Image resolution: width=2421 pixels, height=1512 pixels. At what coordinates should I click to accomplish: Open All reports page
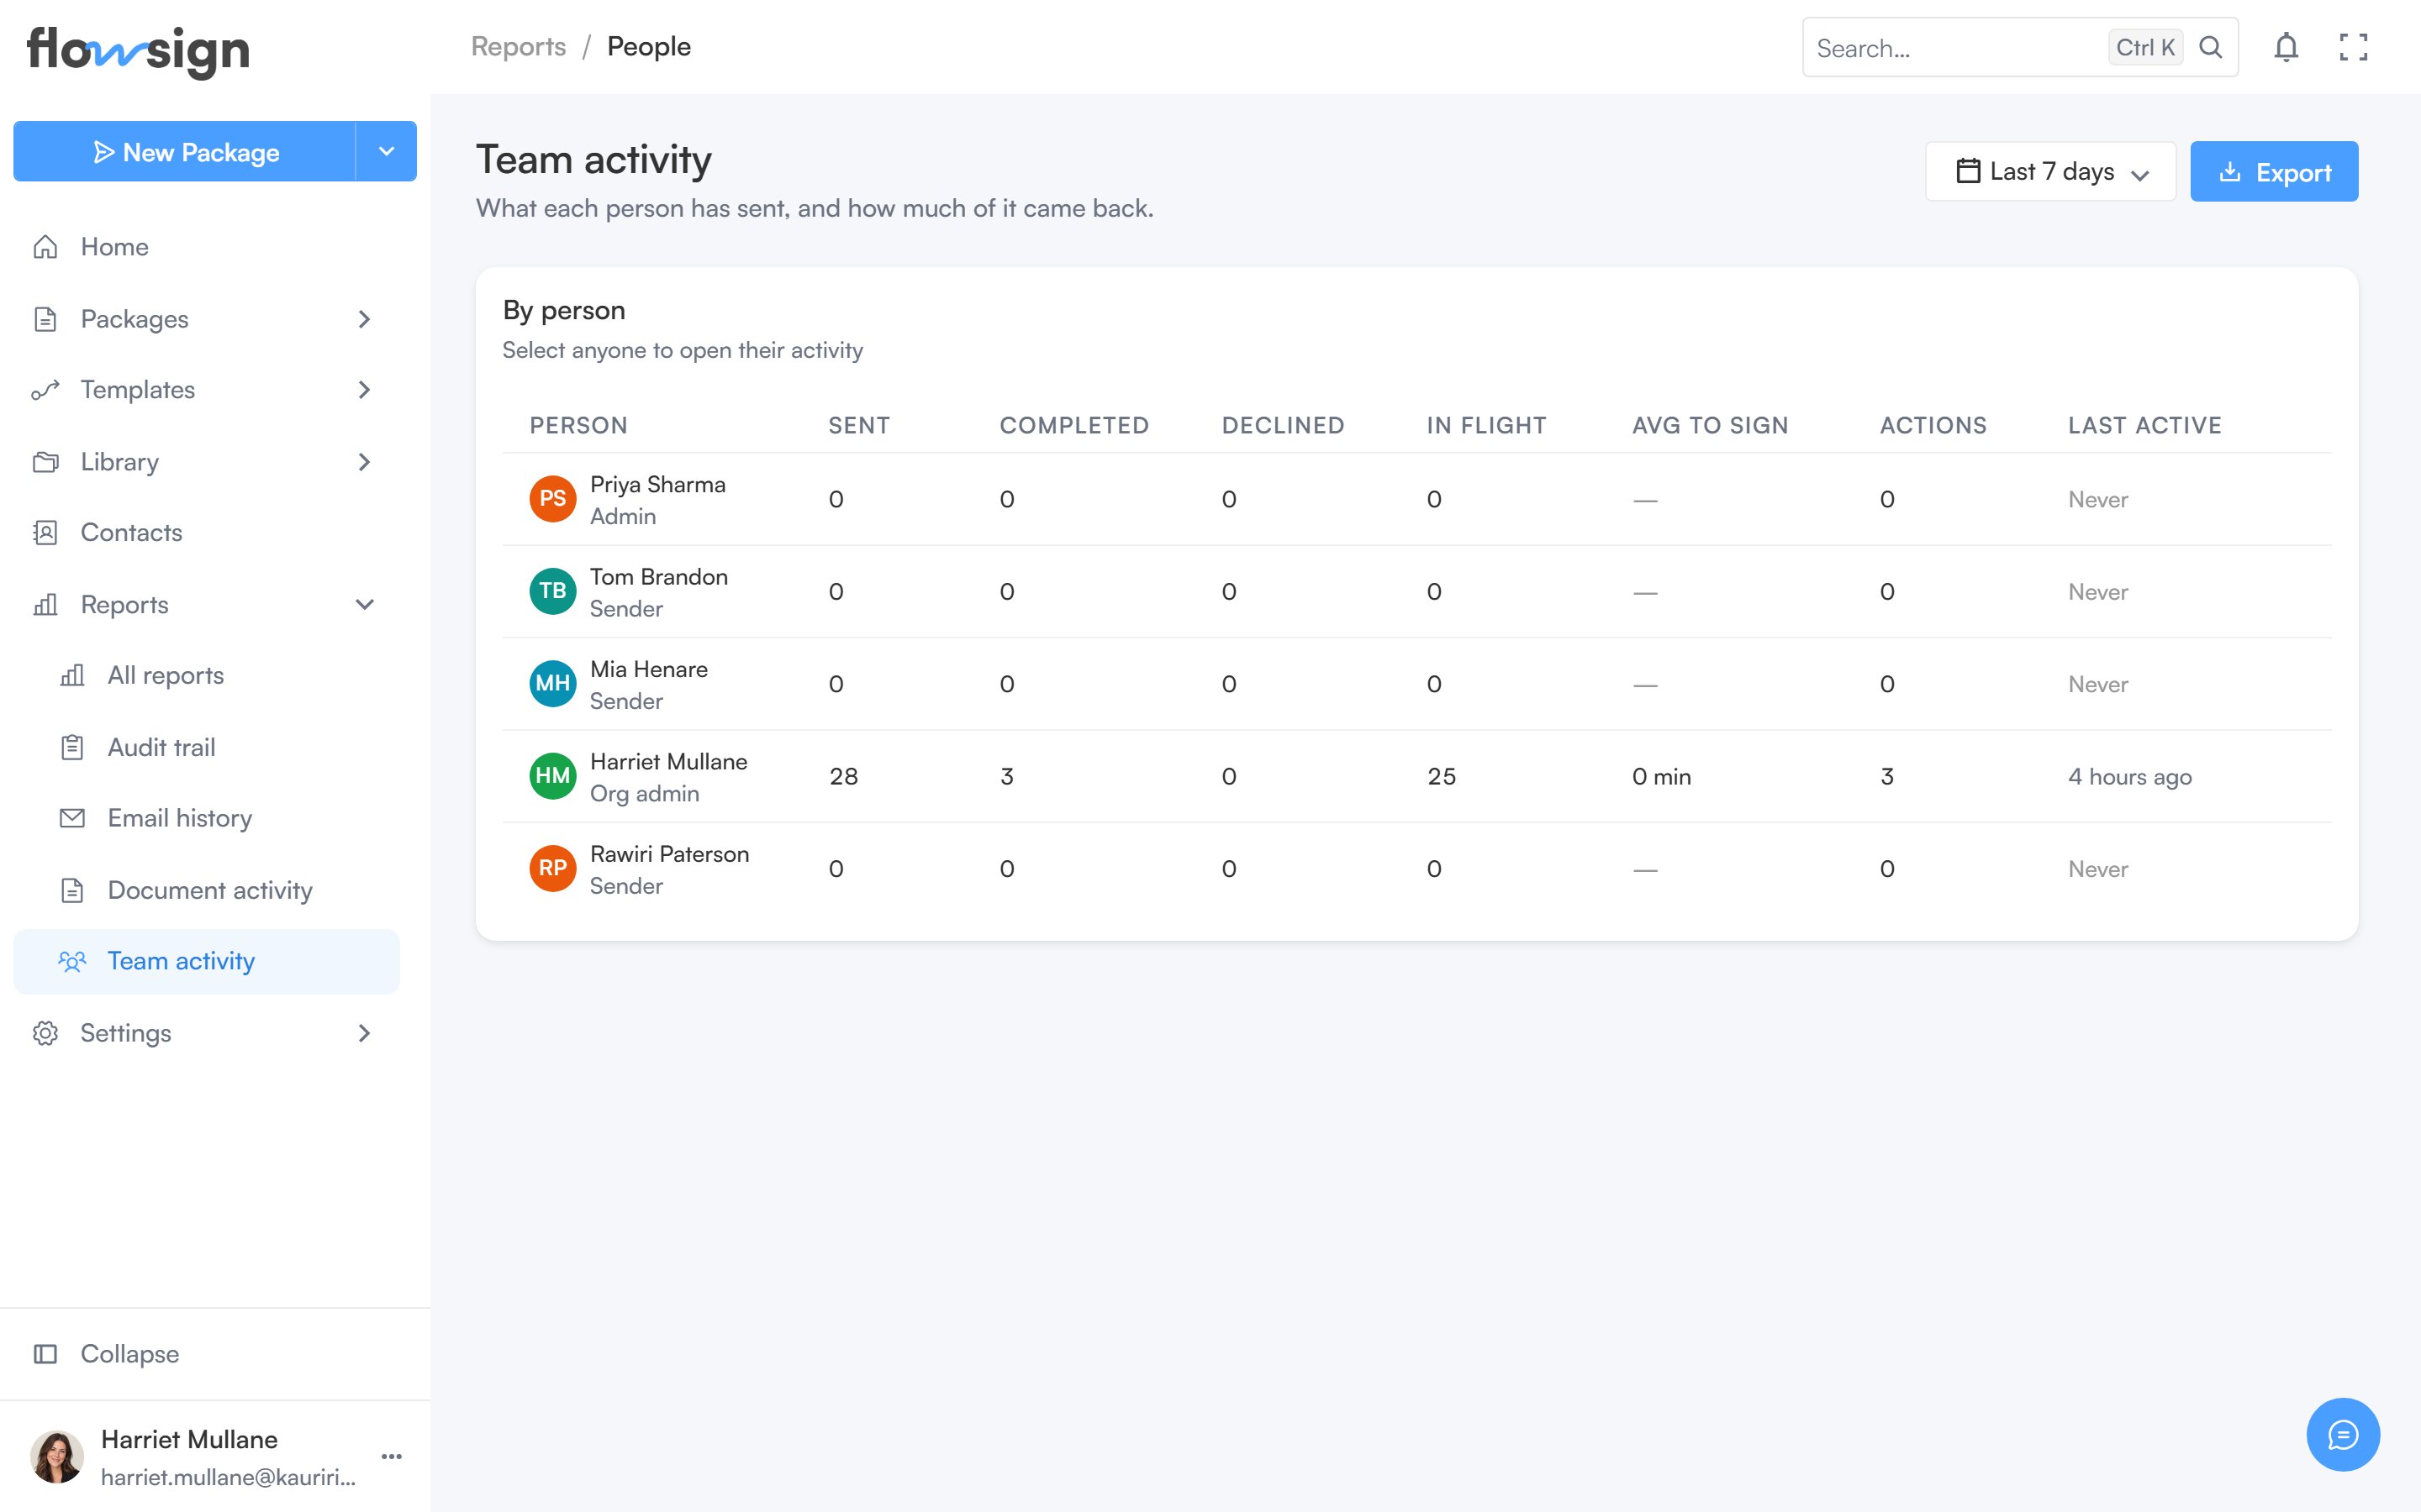tap(206, 675)
